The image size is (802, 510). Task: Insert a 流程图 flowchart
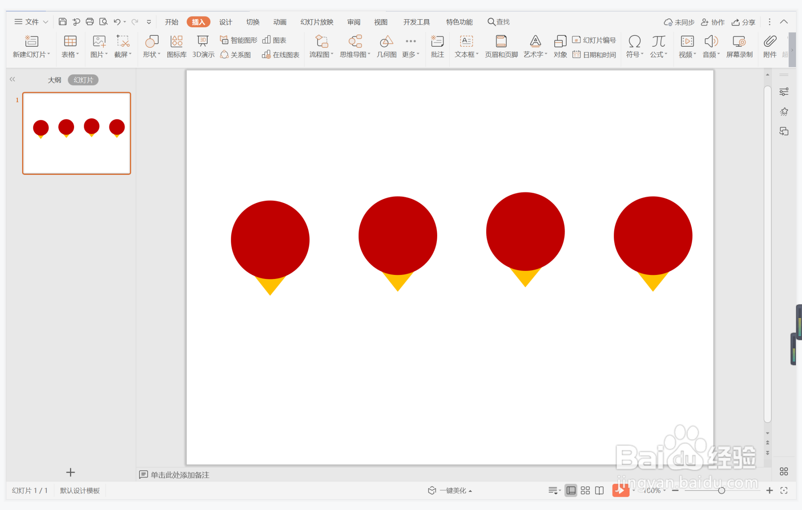(x=321, y=47)
